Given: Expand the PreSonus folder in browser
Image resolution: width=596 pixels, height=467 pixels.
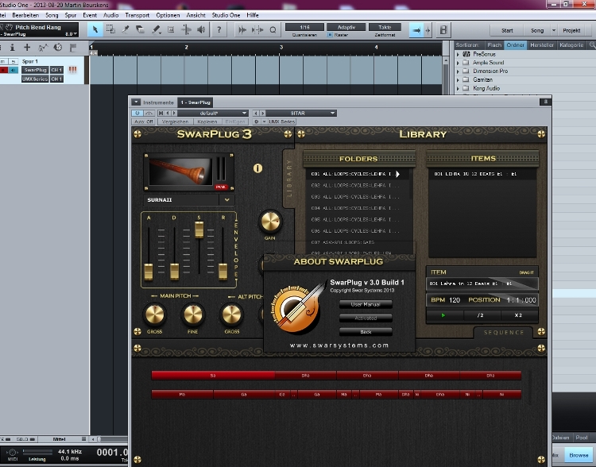Looking at the screenshot, I should tap(458, 54).
